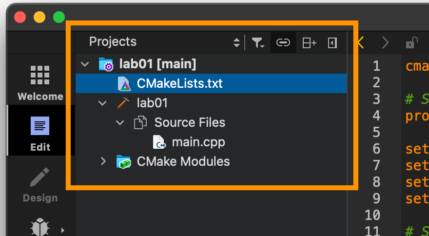Open the filter tree options funnel icon
This screenshot has width=429, height=236.
[x=258, y=43]
